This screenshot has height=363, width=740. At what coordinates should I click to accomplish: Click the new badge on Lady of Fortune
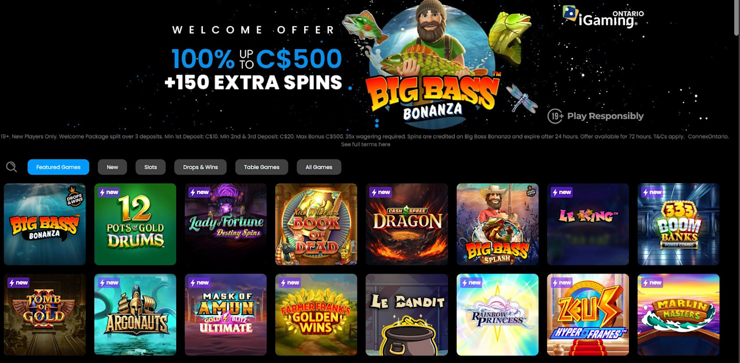pyautogui.click(x=199, y=192)
